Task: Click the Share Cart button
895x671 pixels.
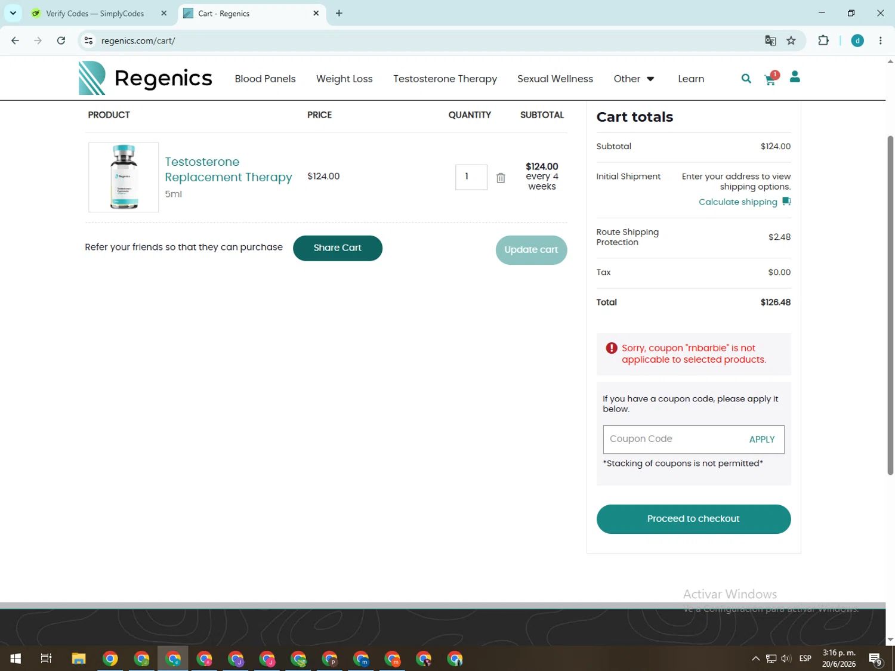Action: tap(338, 248)
